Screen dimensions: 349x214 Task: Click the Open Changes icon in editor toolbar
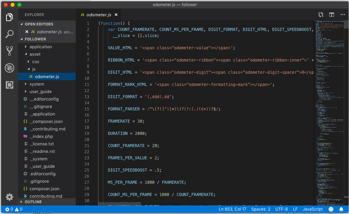click(x=321, y=15)
